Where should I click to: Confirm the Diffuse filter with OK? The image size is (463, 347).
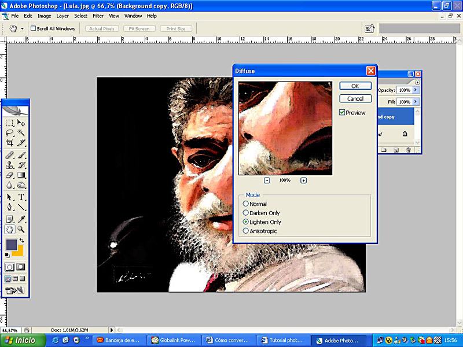click(x=355, y=86)
